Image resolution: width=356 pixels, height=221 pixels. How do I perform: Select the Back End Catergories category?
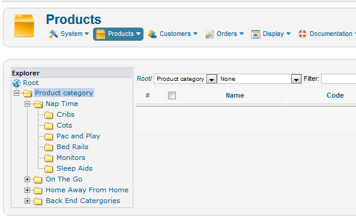pyautogui.click(x=83, y=201)
